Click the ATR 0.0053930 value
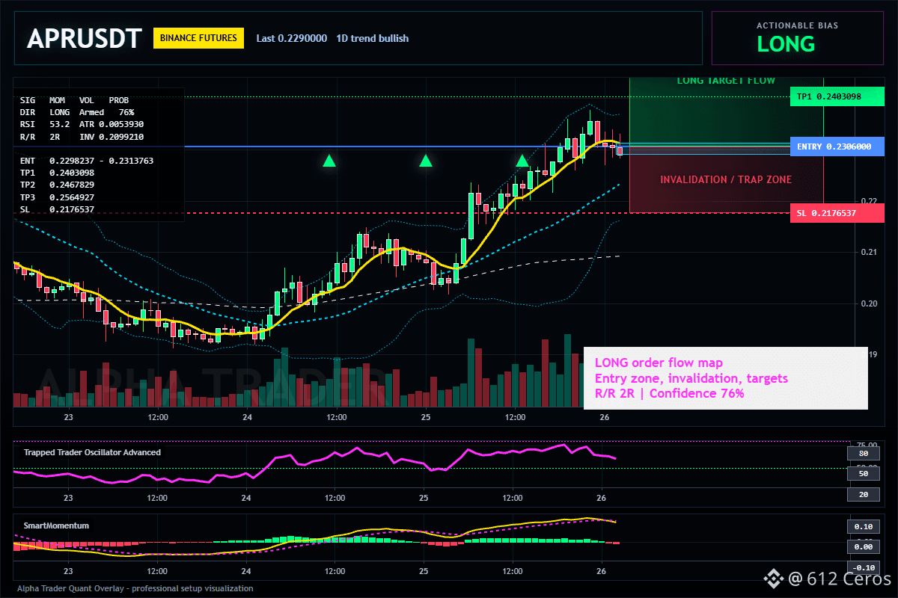Viewport: 898px width, 598px height. pos(112,124)
